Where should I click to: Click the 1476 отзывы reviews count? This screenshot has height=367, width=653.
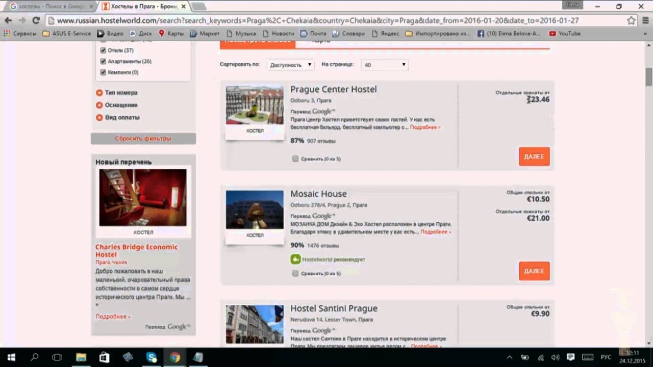323,246
